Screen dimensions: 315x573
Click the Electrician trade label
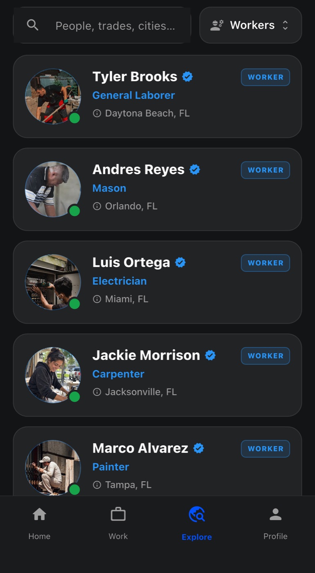click(x=120, y=281)
